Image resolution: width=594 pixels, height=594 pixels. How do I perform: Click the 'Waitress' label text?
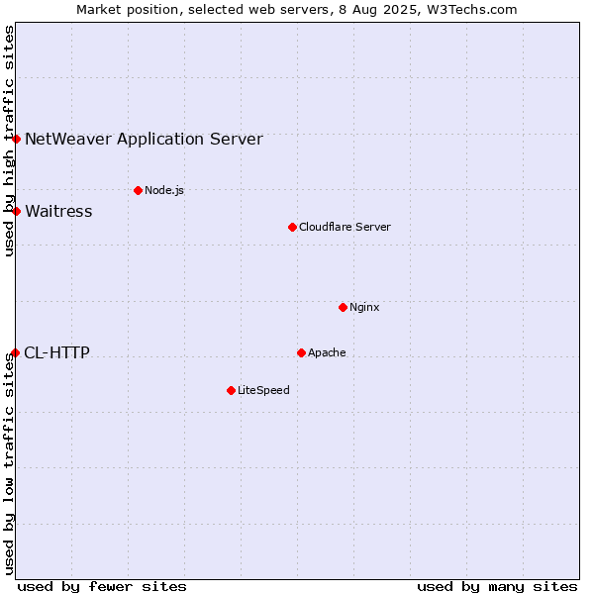(58, 212)
